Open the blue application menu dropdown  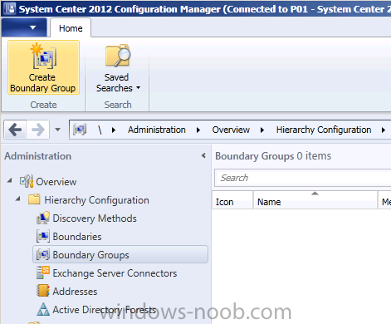tap(24, 27)
